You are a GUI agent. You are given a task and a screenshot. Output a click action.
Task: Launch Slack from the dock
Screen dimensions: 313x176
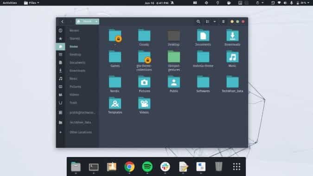165,167
